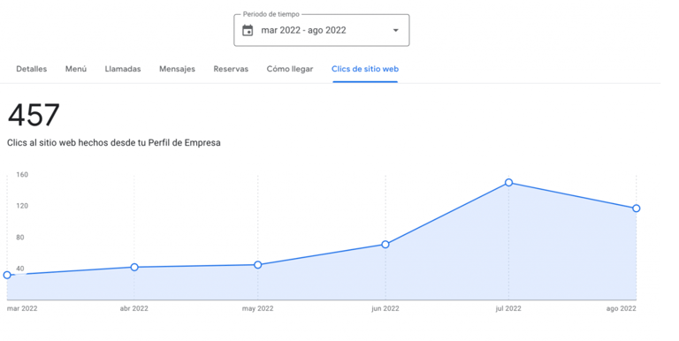Click the ago 2022 data point
This screenshot has height=341, width=679.
tap(637, 208)
